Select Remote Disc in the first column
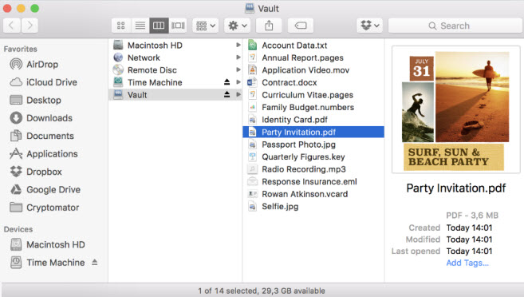The height and width of the screenshot is (297, 524). [x=175, y=70]
